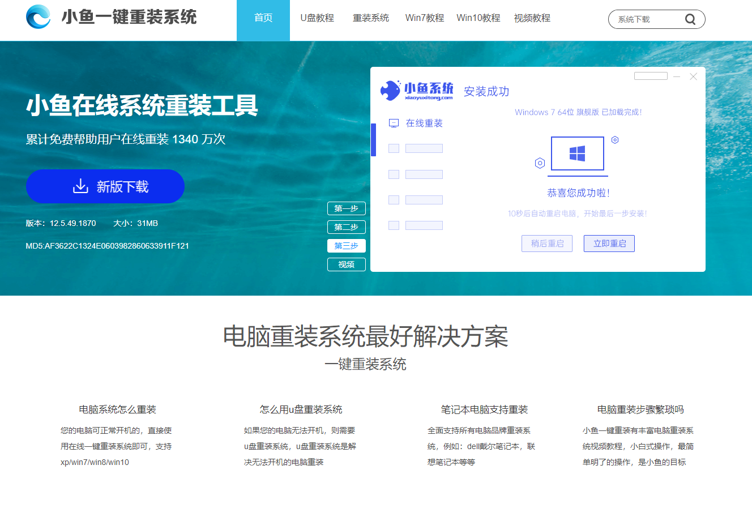Click the gear icon left of the Windows logo
Viewport: 752px width, 525px height.
540,163
